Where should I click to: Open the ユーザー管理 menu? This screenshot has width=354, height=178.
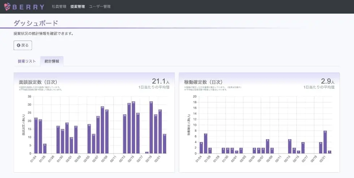click(x=100, y=7)
